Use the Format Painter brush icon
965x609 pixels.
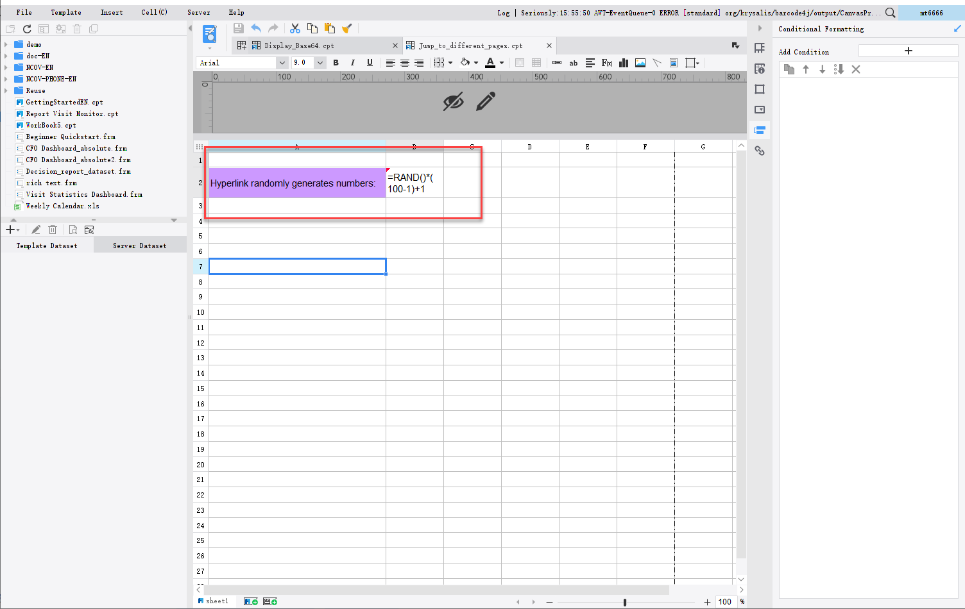pos(347,28)
